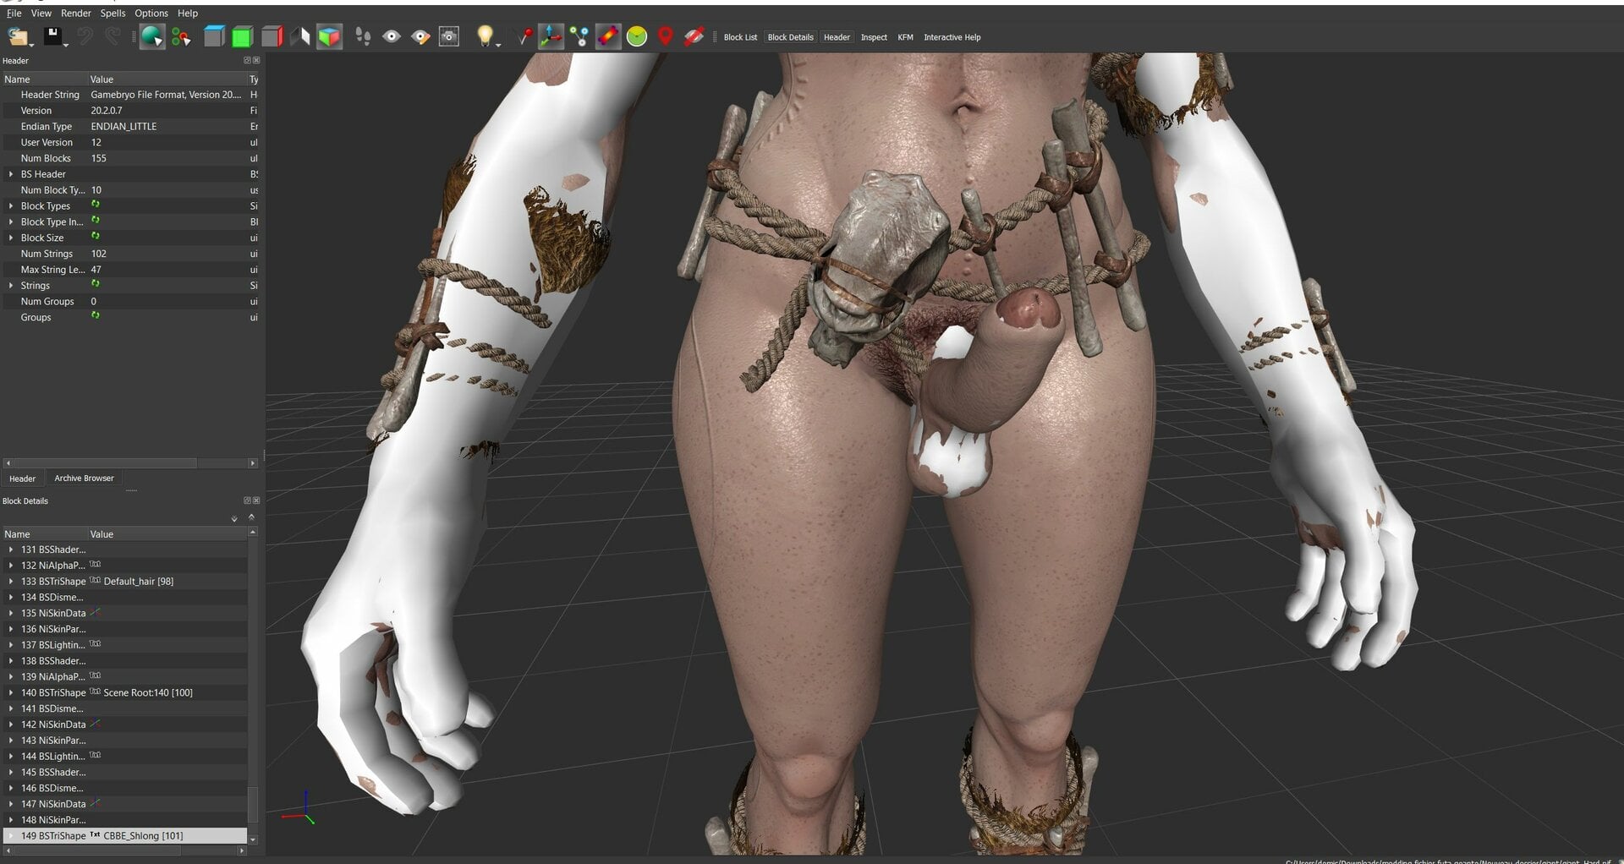This screenshot has width=1624, height=864.
Task: Toggle the green disc display button
Action: [637, 36]
